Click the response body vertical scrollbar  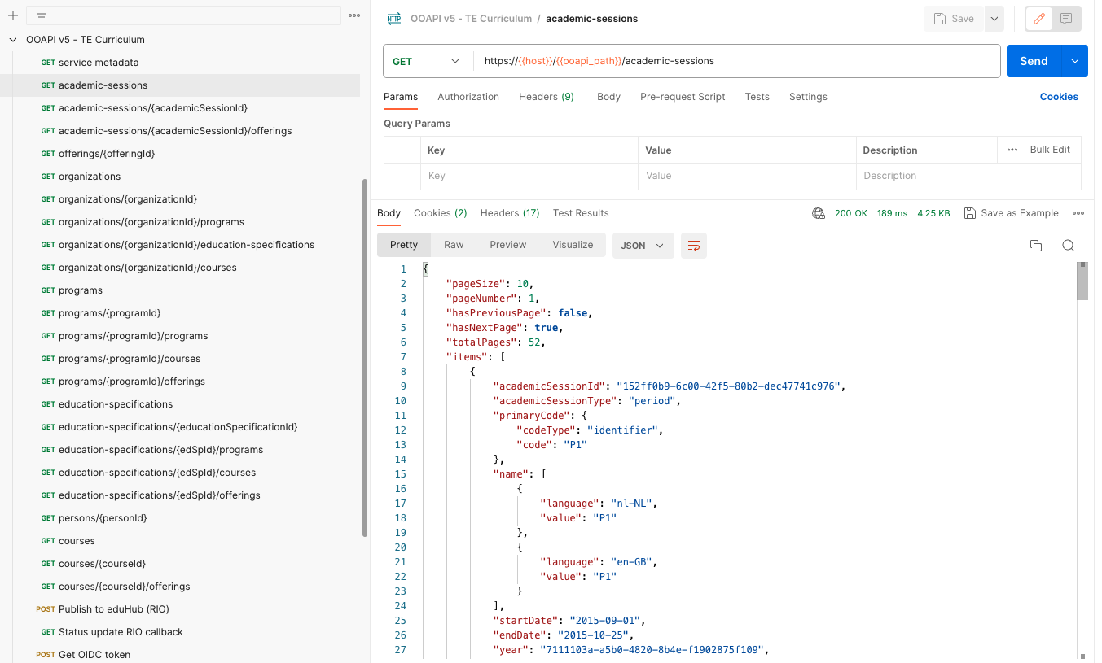point(1082,281)
